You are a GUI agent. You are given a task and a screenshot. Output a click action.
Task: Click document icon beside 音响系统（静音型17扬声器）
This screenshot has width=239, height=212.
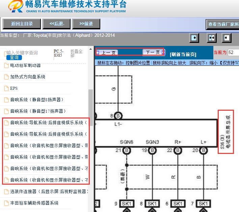click(x=6, y=111)
